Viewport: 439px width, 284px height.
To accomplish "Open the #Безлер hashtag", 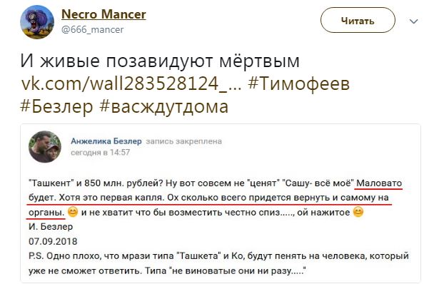I will click(56, 106).
